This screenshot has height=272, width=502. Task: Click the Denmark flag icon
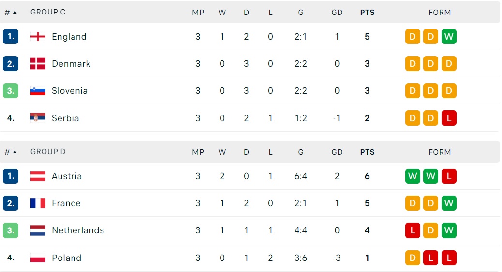38,64
